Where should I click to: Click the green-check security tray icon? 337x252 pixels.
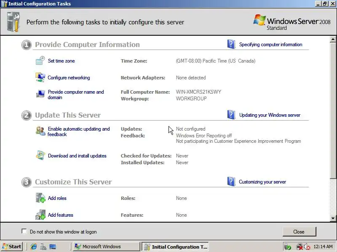288,247
